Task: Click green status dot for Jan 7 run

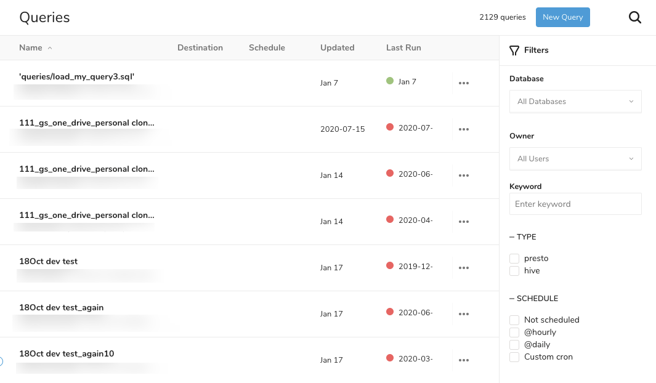Action: [389, 81]
